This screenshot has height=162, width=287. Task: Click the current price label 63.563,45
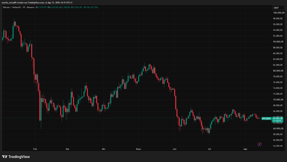pos(277,118)
